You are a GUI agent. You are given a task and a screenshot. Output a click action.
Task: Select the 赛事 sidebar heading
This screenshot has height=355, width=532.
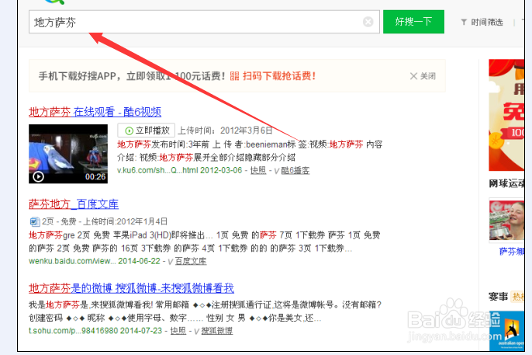[498, 297]
